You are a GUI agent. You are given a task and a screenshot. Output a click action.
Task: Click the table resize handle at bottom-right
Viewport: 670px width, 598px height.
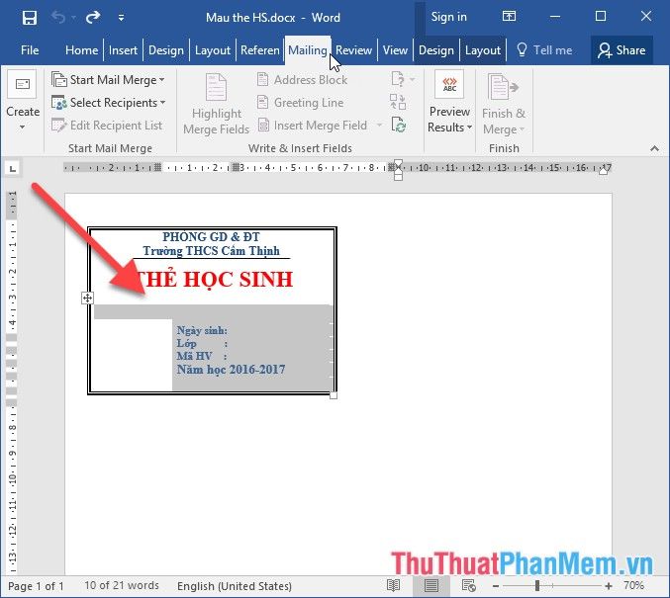point(334,395)
